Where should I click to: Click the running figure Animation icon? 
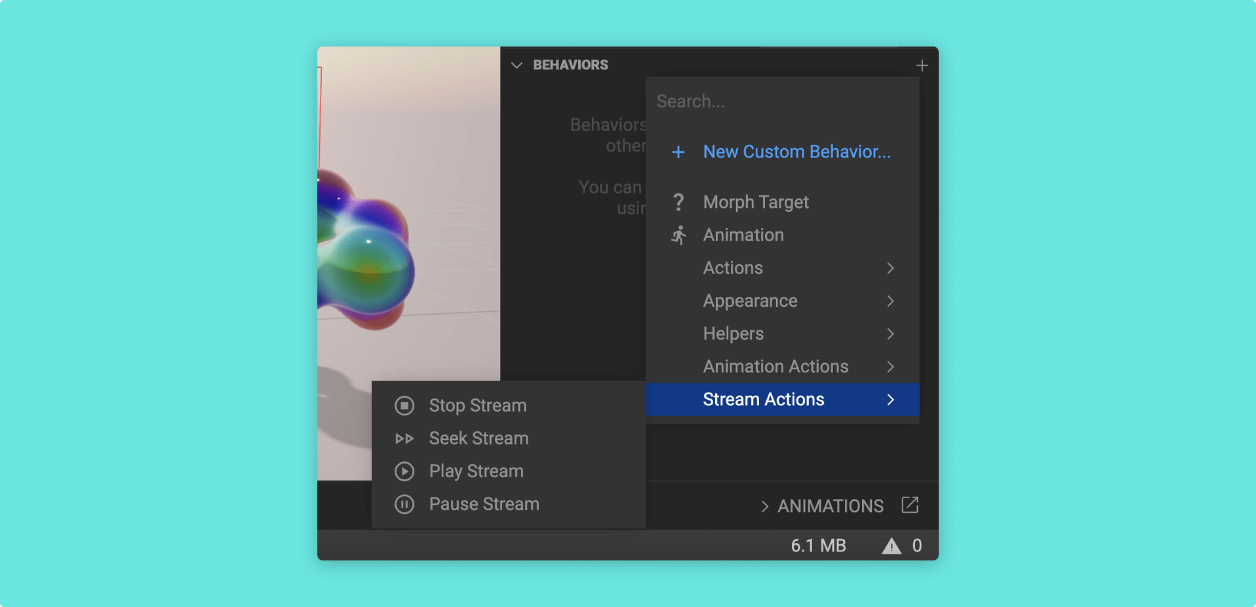point(678,235)
